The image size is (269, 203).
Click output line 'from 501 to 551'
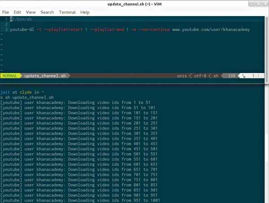(79, 154)
